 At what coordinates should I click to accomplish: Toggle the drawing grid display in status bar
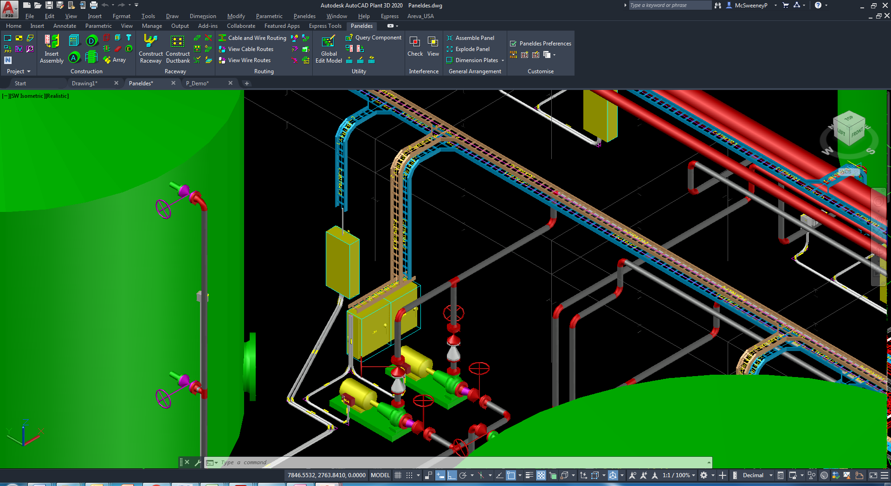coord(398,475)
